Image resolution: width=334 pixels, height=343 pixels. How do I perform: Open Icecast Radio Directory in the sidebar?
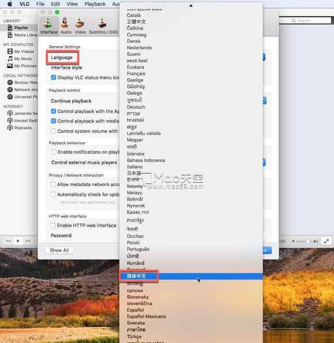pyautogui.click(x=22, y=121)
